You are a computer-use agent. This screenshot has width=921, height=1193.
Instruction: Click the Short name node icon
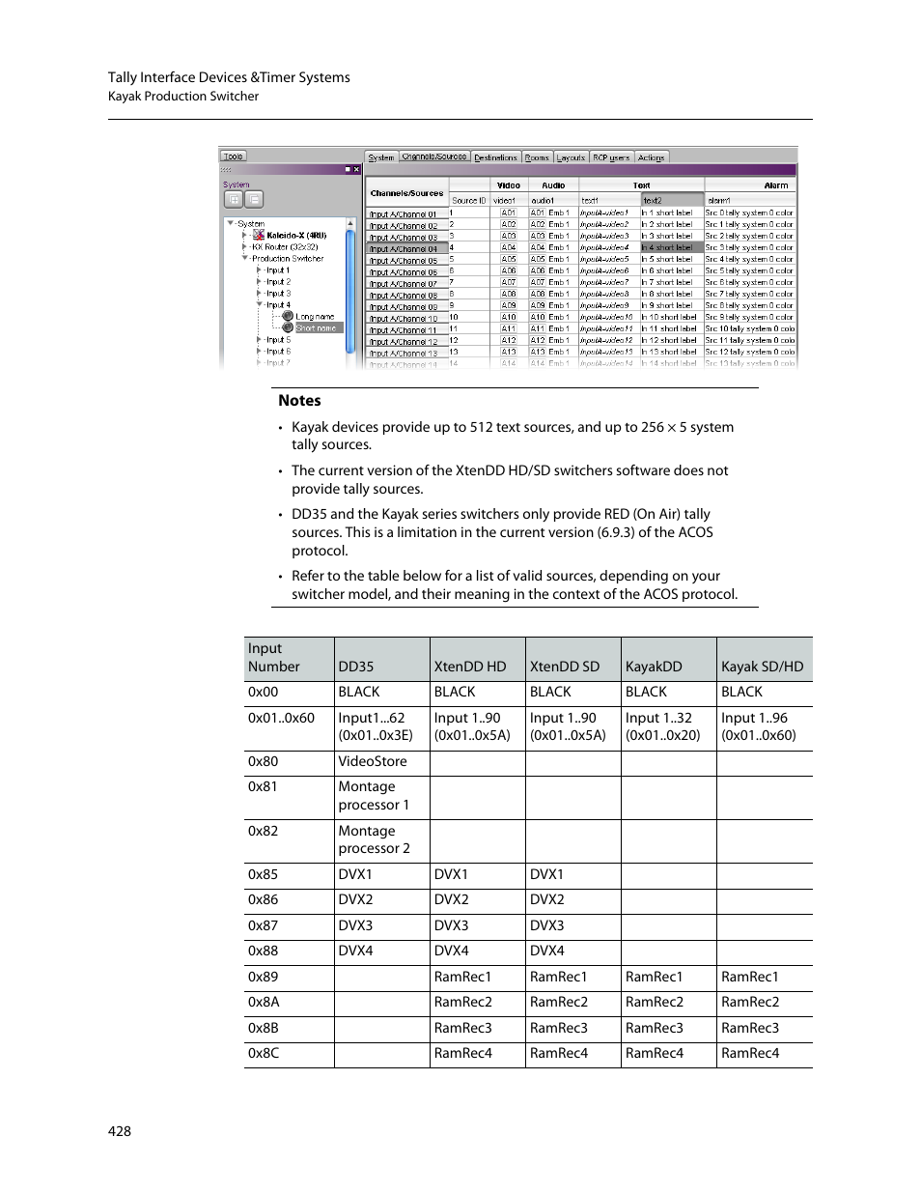pyautogui.click(x=288, y=327)
